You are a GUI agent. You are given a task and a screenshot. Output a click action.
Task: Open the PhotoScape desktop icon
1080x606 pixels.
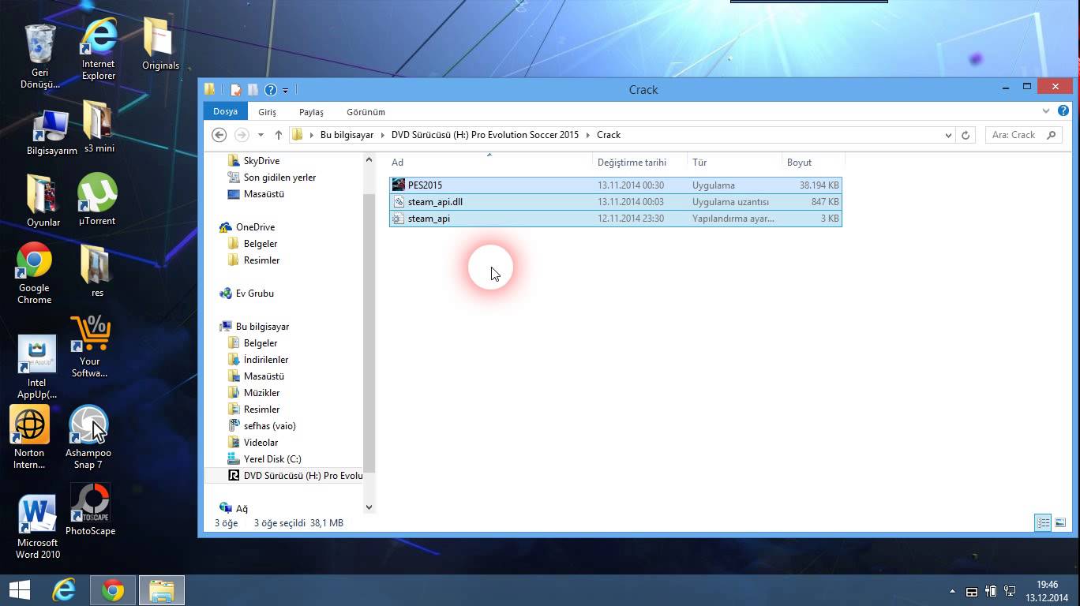[90, 510]
